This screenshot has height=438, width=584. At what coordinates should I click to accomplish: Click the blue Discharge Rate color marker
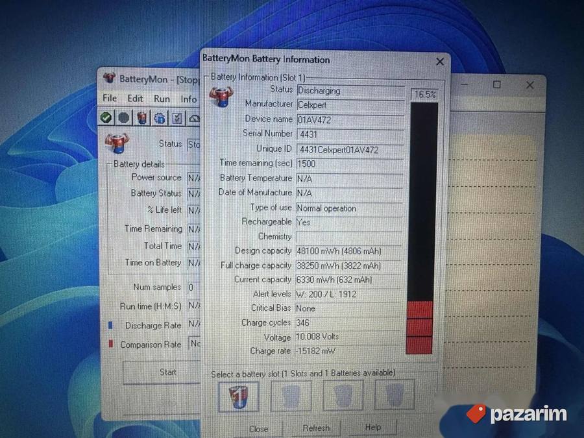[x=110, y=325]
